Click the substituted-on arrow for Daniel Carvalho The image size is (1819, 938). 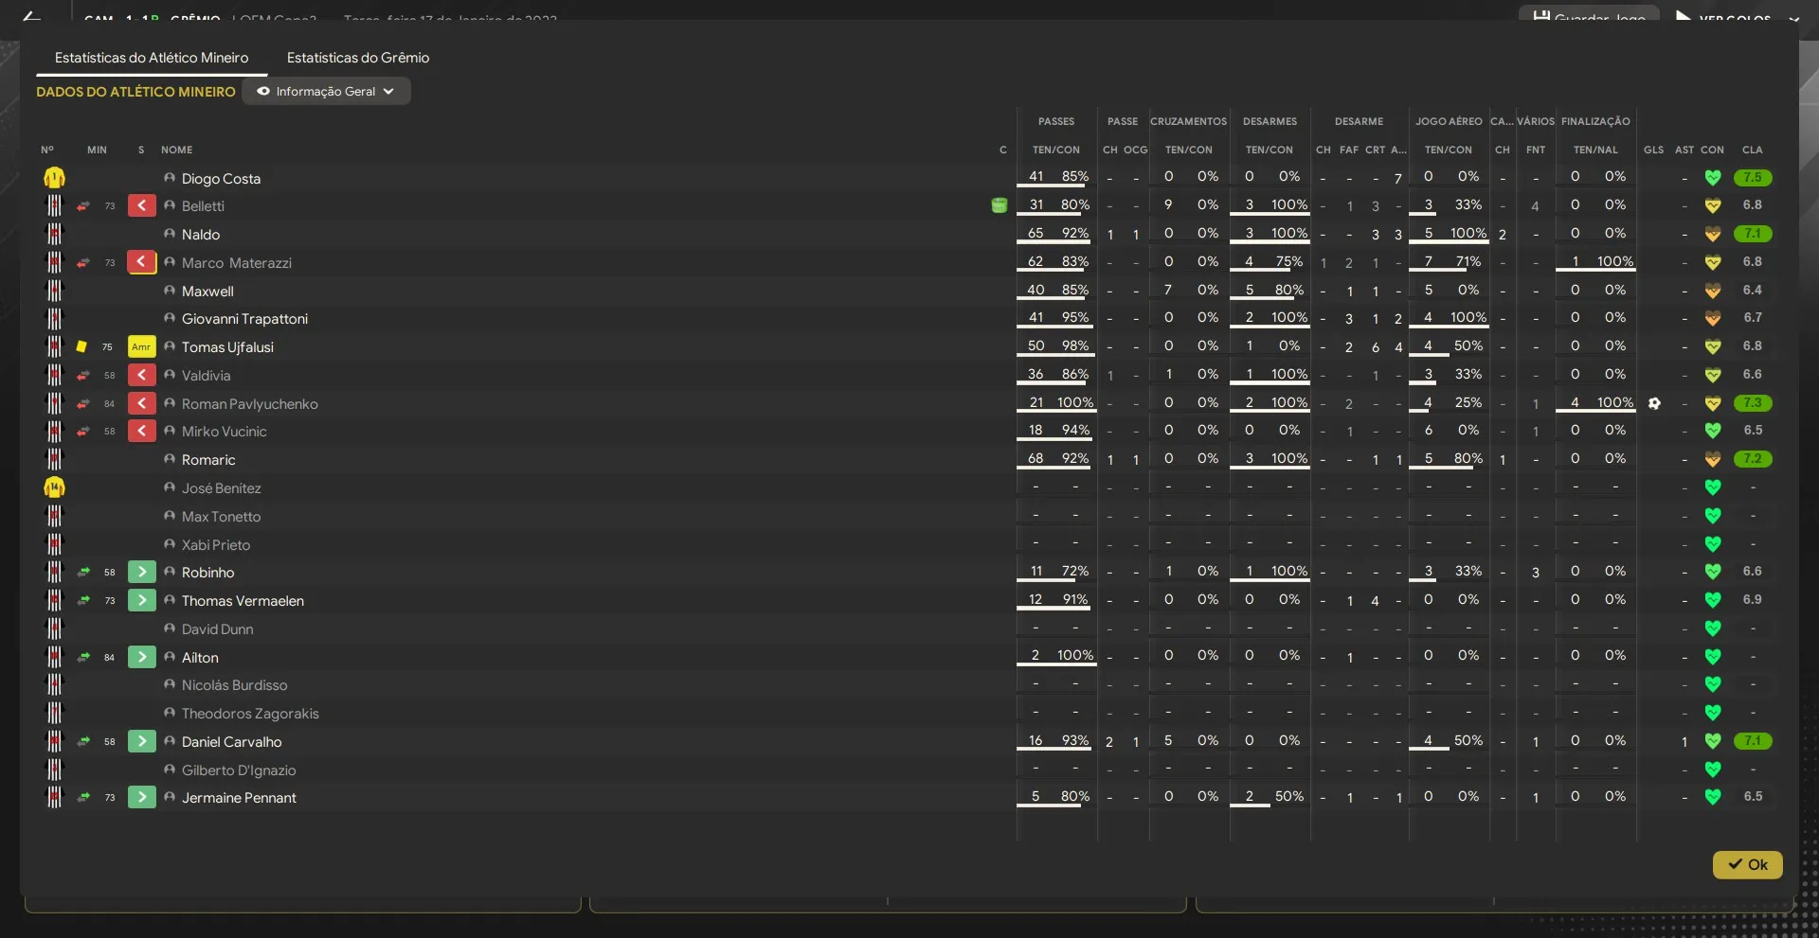(142, 741)
